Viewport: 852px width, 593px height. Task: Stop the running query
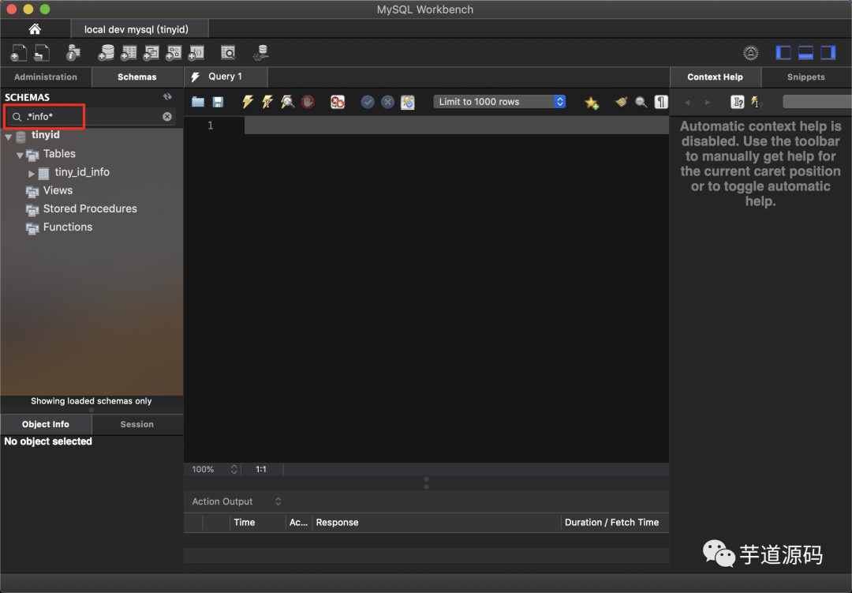pos(308,102)
